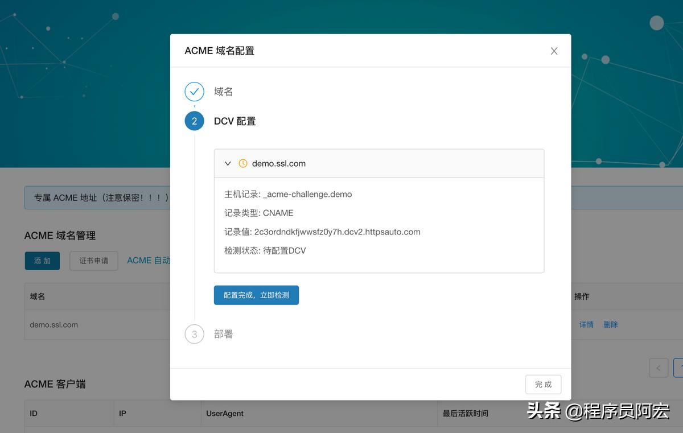
Task: Open 详情 for the demo.ssl.com row
Action: [586, 324]
